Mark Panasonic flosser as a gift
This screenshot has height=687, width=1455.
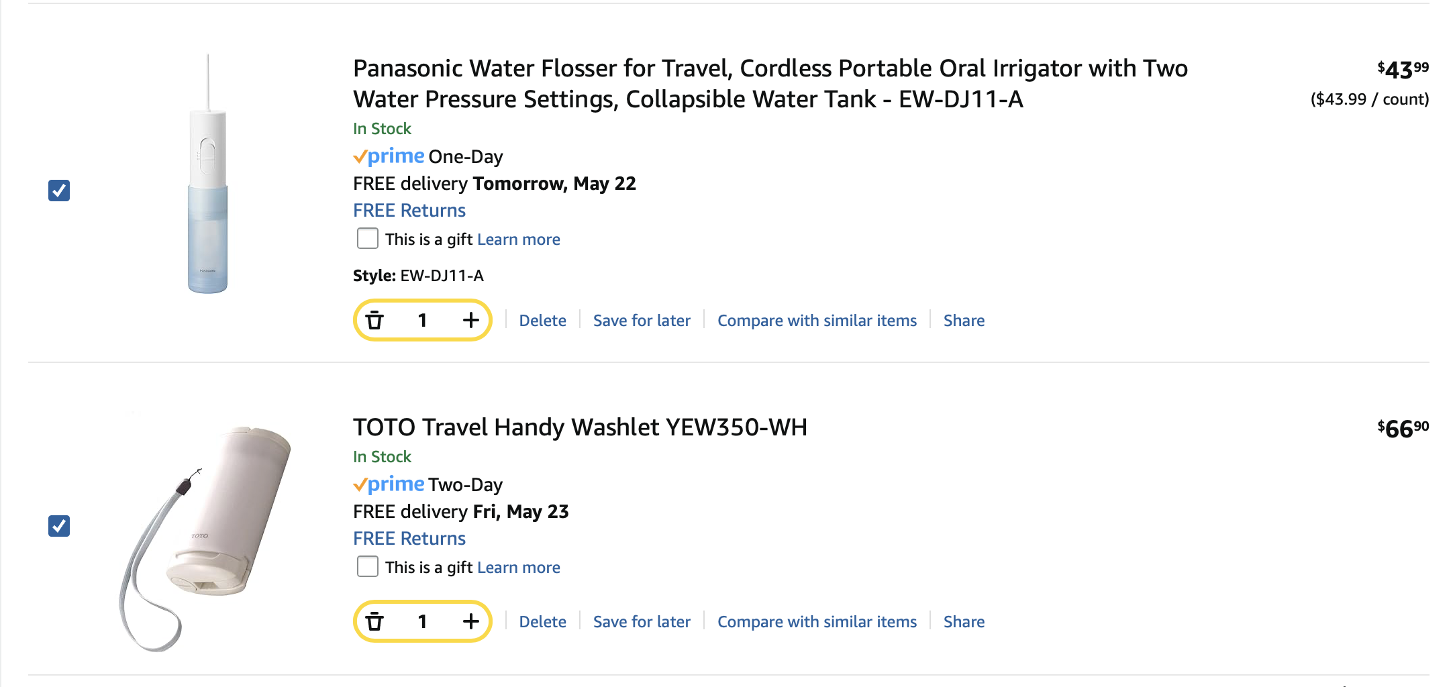[x=368, y=238]
